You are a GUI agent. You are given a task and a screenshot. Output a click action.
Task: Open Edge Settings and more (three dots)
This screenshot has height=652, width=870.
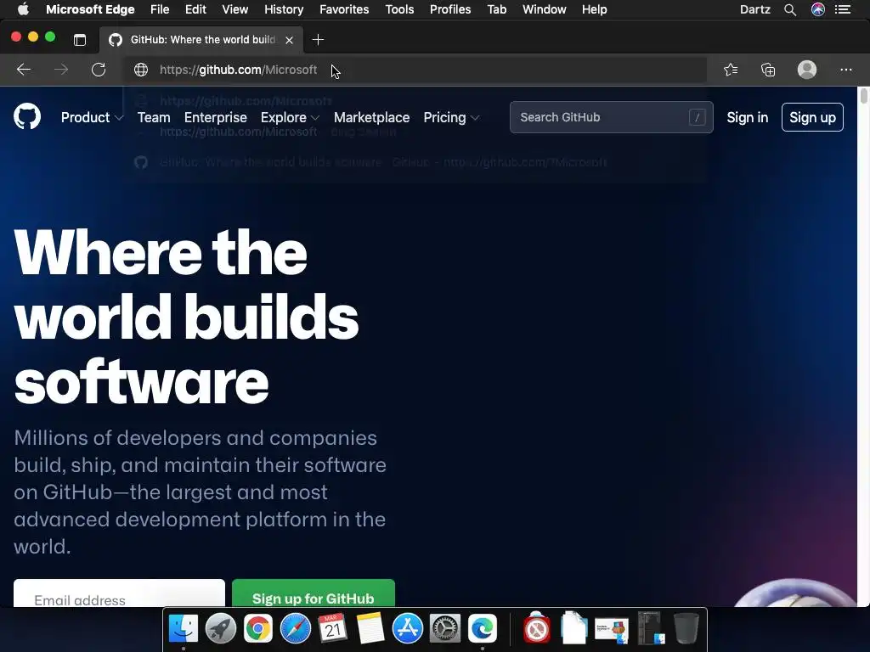[845, 70]
